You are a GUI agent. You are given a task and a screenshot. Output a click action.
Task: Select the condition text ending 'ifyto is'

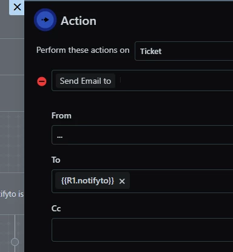tap(12, 194)
